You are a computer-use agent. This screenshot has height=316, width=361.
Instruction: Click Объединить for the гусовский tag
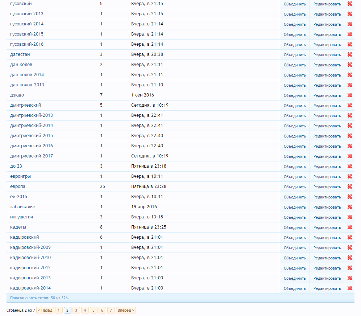295,4
